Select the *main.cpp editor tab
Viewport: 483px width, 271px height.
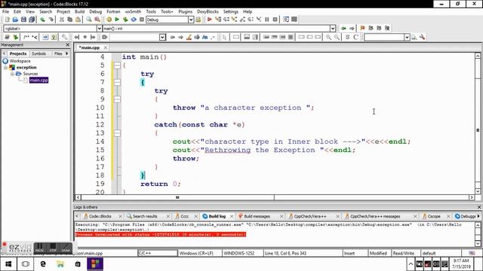click(89, 47)
